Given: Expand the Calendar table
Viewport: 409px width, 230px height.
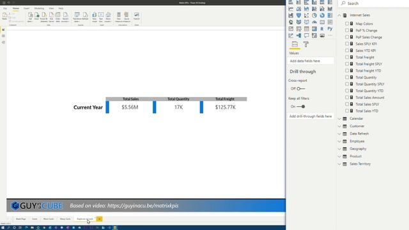Looking at the screenshot, I should (x=339, y=119).
